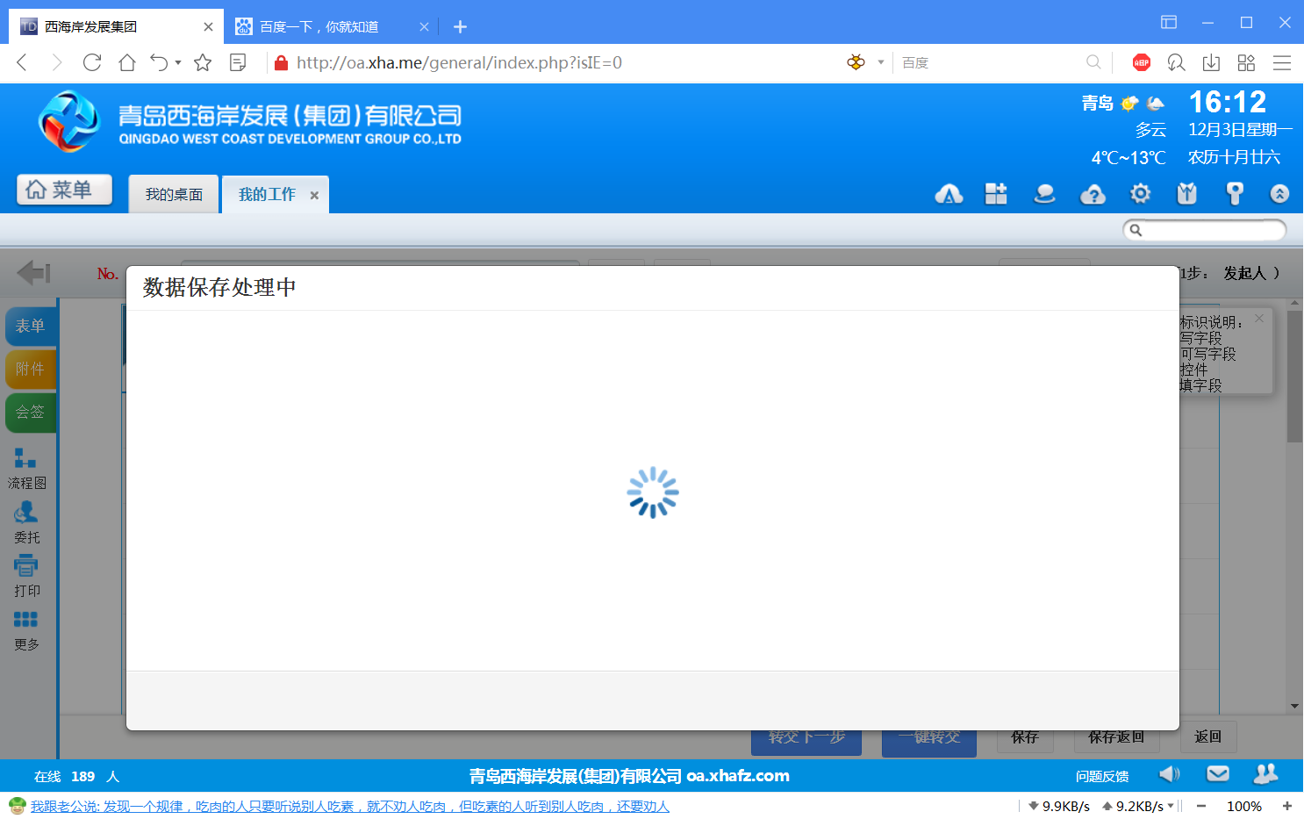Select the 表单 side tab
The width and height of the screenshot is (1304, 819).
coord(31,326)
